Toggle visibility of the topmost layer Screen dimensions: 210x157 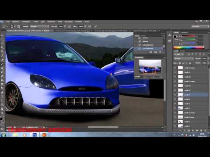click(x=175, y=68)
